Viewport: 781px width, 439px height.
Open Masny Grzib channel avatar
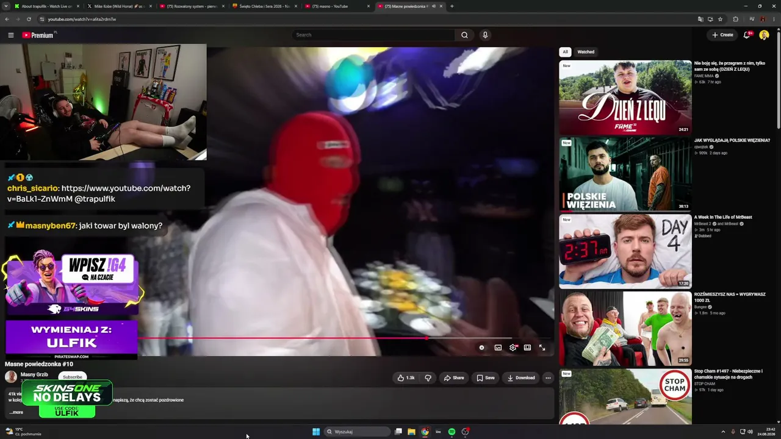coord(11,377)
